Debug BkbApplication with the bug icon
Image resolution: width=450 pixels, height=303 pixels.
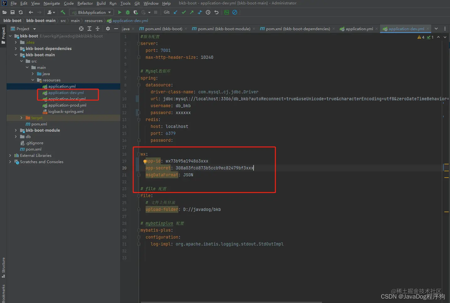(128, 12)
